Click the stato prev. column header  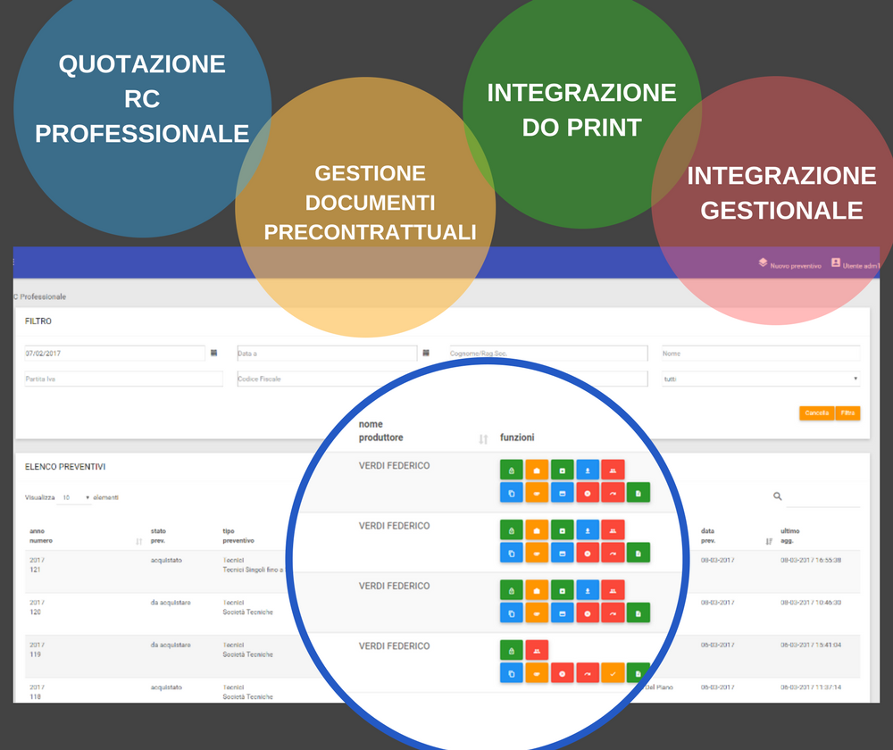(158, 536)
